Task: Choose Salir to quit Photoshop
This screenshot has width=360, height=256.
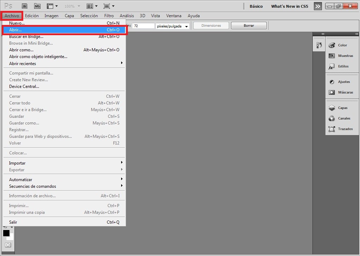Action: pos(64,222)
